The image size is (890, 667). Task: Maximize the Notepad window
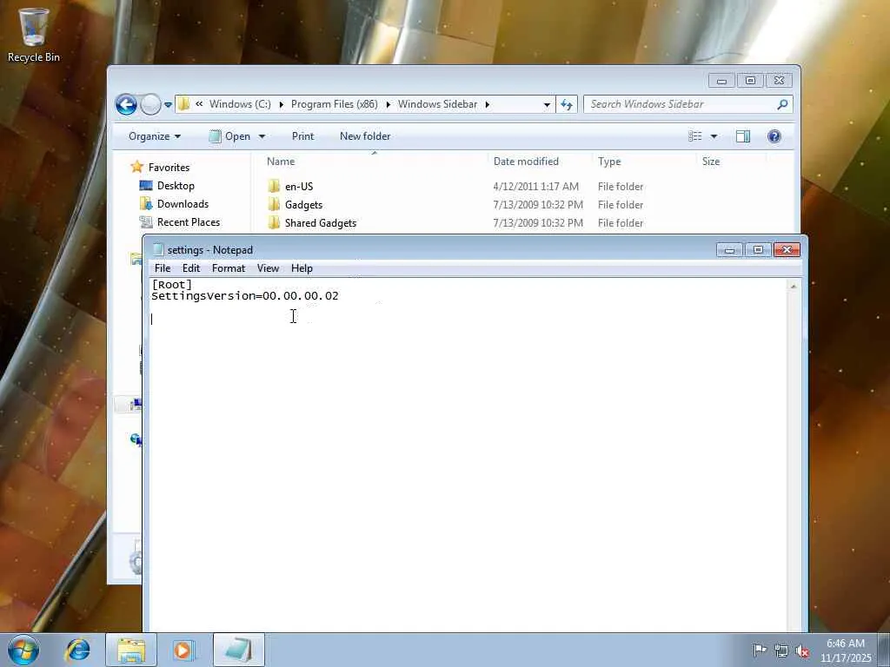(x=758, y=250)
